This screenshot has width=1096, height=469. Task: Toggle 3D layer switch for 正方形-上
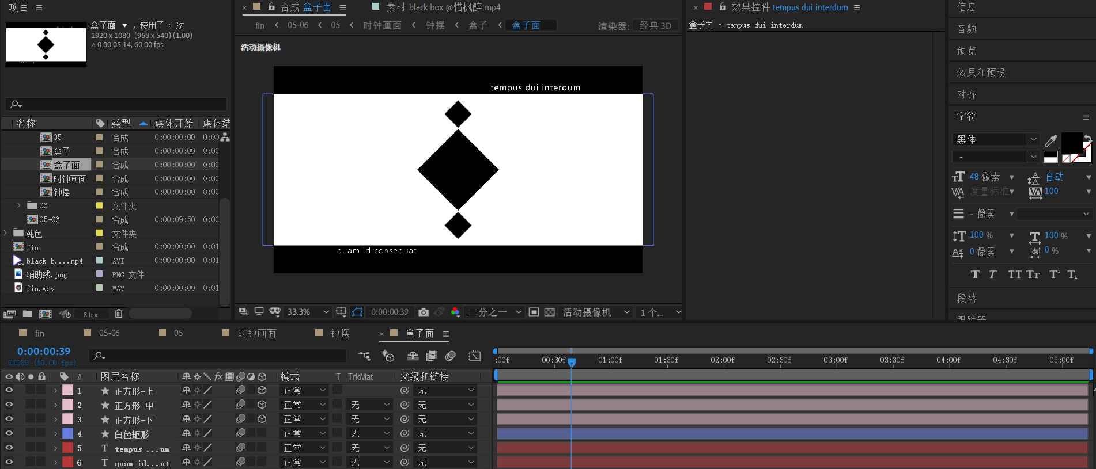pyautogui.click(x=262, y=390)
